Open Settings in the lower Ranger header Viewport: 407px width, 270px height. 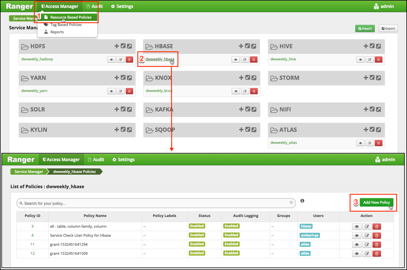click(124, 159)
